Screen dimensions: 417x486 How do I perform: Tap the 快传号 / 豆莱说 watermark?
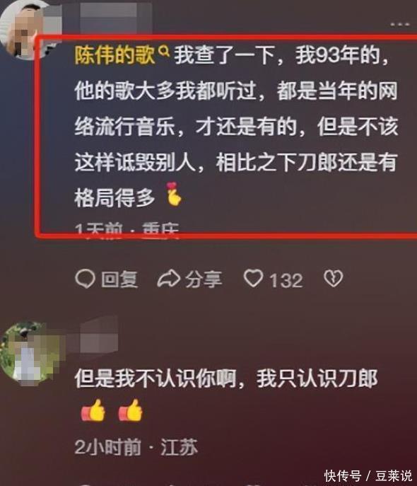tap(368, 476)
